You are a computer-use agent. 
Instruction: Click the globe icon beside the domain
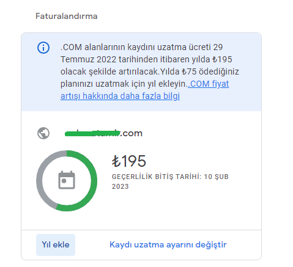(43, 133)
